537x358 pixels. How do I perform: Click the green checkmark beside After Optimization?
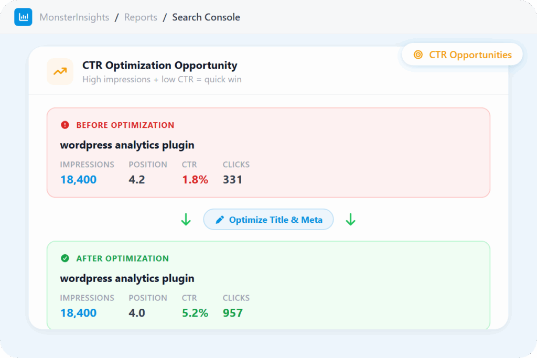65,258
